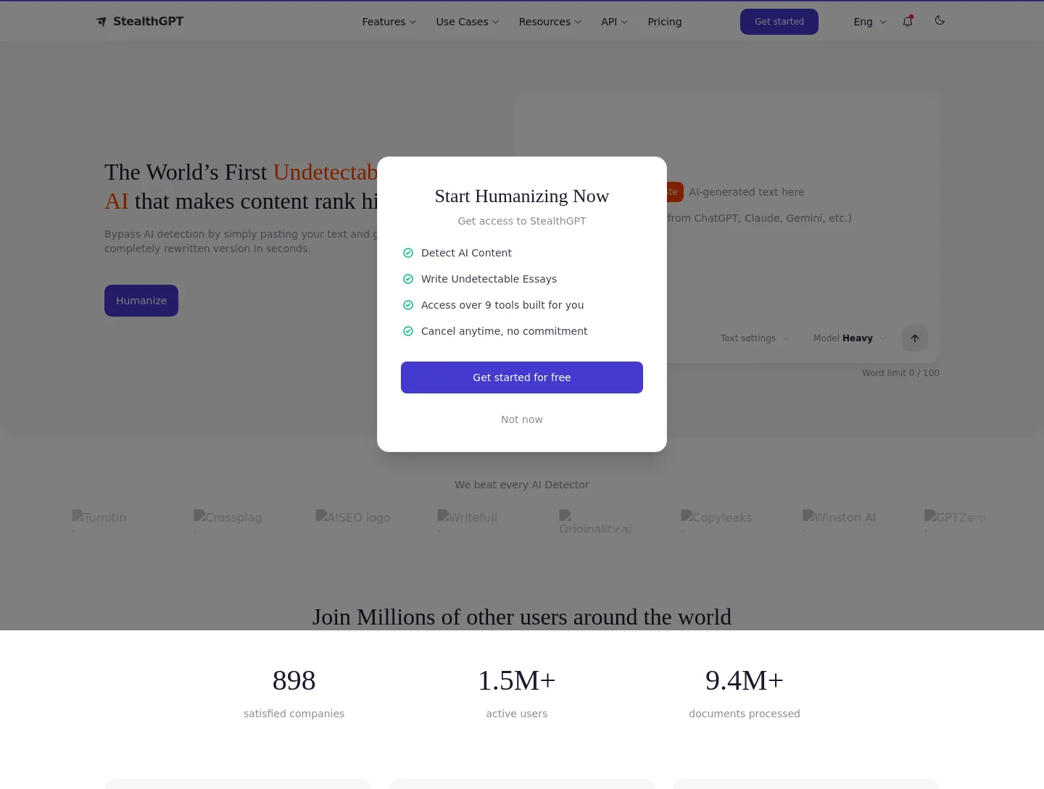Click Get started for free button
Viewport: 1044px width, 789px height.
(x=522, y=377)
